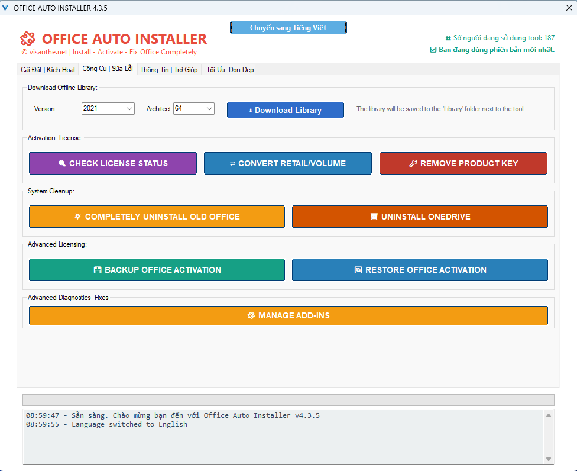Click the Download Library button
Image resolution: width=577 pixels, height=471 pixels.
click(285, 110)
